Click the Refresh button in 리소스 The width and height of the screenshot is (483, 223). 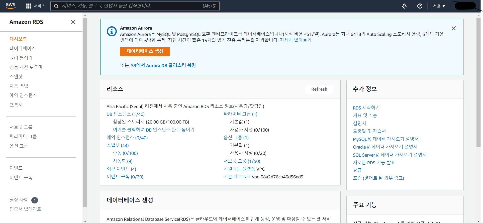[319, 89]
